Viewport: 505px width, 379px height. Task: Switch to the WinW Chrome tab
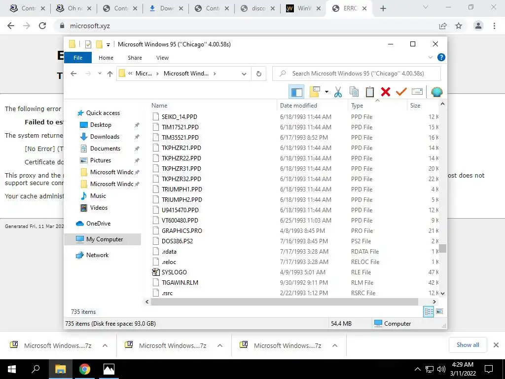[304, 8]
